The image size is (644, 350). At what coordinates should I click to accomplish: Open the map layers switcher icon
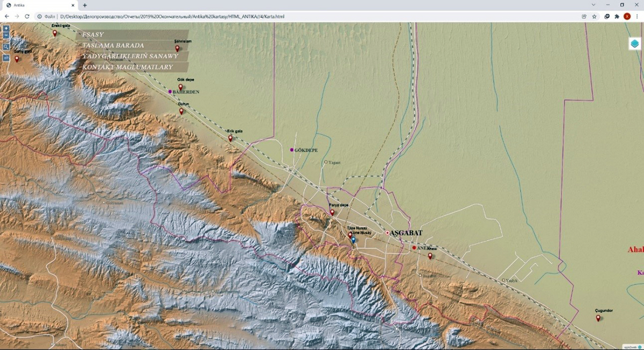click(634, 44)
